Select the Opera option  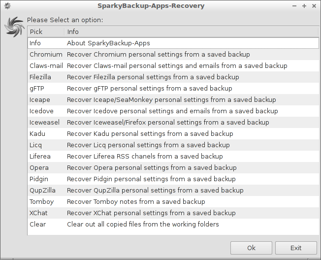(x=39, y=167)
